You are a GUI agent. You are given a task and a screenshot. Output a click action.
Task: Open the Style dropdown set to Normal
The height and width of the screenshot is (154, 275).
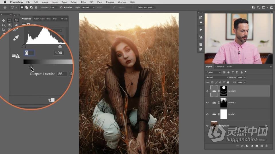[x=88, y=7]
